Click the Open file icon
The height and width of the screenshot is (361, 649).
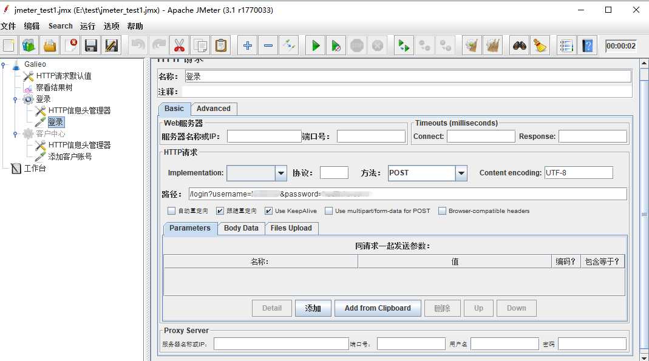tap(50, 46)
